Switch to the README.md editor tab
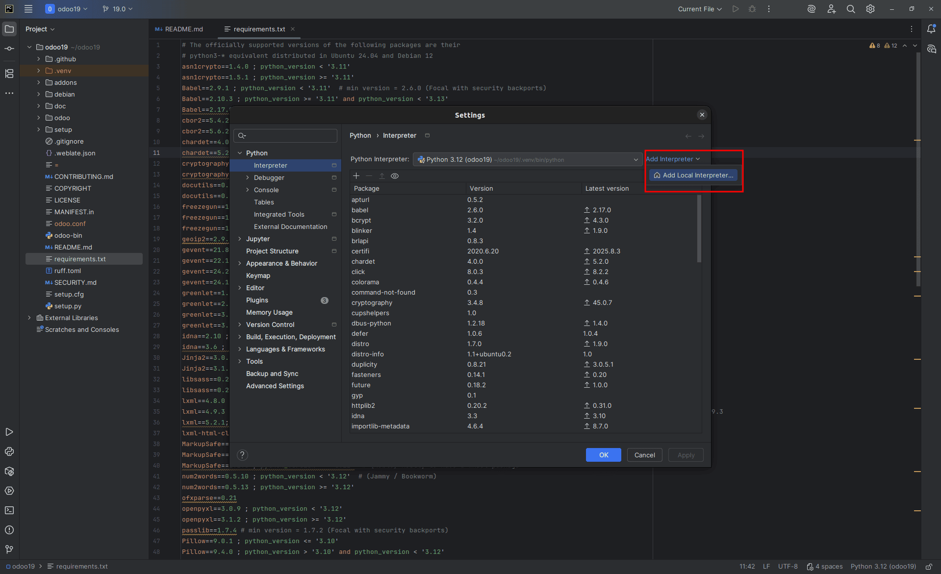Screen dimensions: 941x574 click(179, 29)
